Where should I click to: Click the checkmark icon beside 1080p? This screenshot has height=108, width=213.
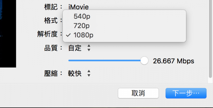tap(68, 35)
